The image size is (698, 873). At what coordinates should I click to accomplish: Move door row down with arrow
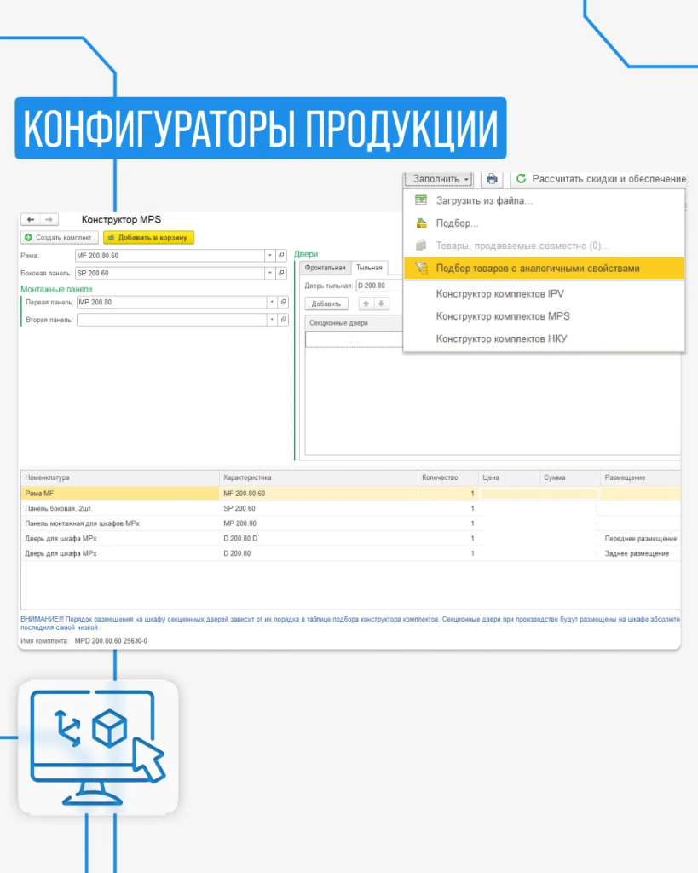pos(381,304)
